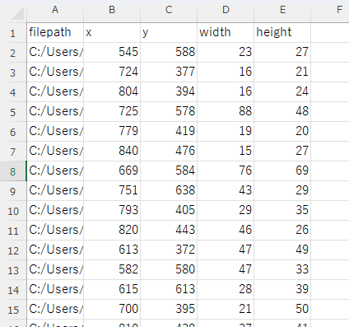Select cell containing 372
Viewport: 349px width, 327px height.
[169, 250]
